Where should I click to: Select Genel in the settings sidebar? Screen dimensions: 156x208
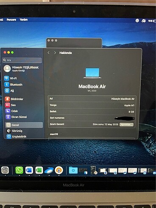(24, 125)
